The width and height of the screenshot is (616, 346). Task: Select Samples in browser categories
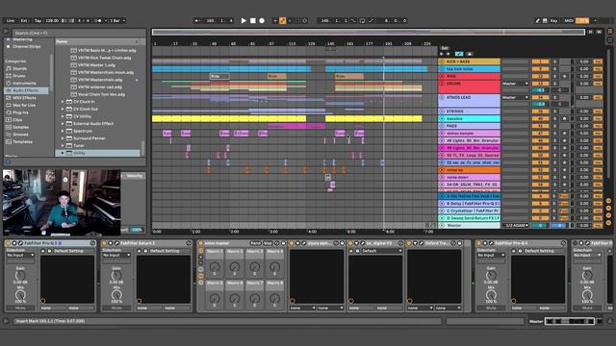click(x=20, y=127)
